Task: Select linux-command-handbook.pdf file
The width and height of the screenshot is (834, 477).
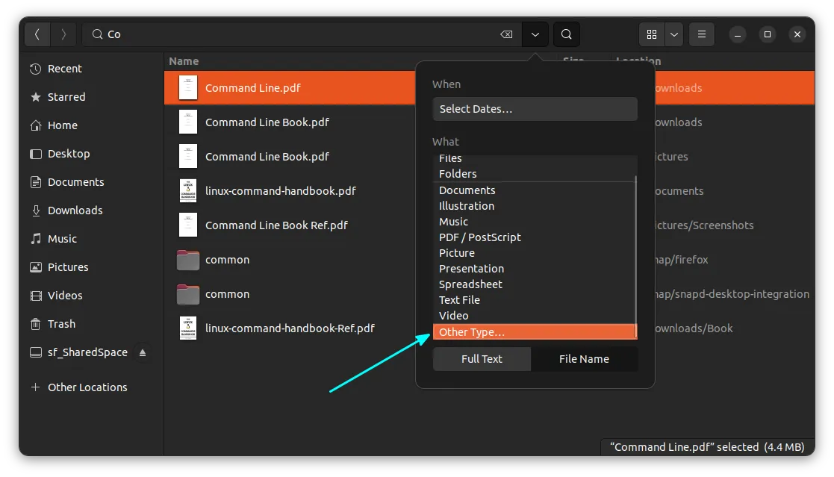Action: tap(280, 191)
